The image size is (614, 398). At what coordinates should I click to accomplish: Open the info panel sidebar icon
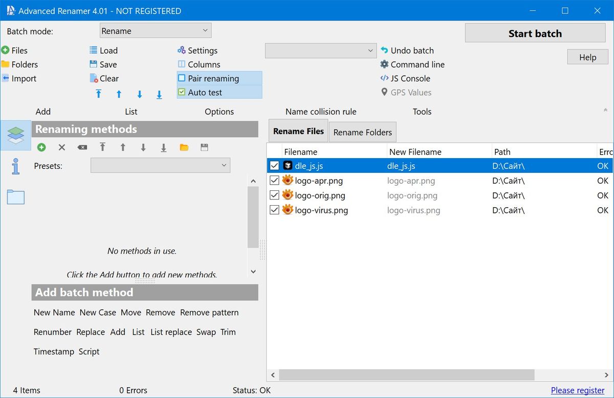pos(15,166)
